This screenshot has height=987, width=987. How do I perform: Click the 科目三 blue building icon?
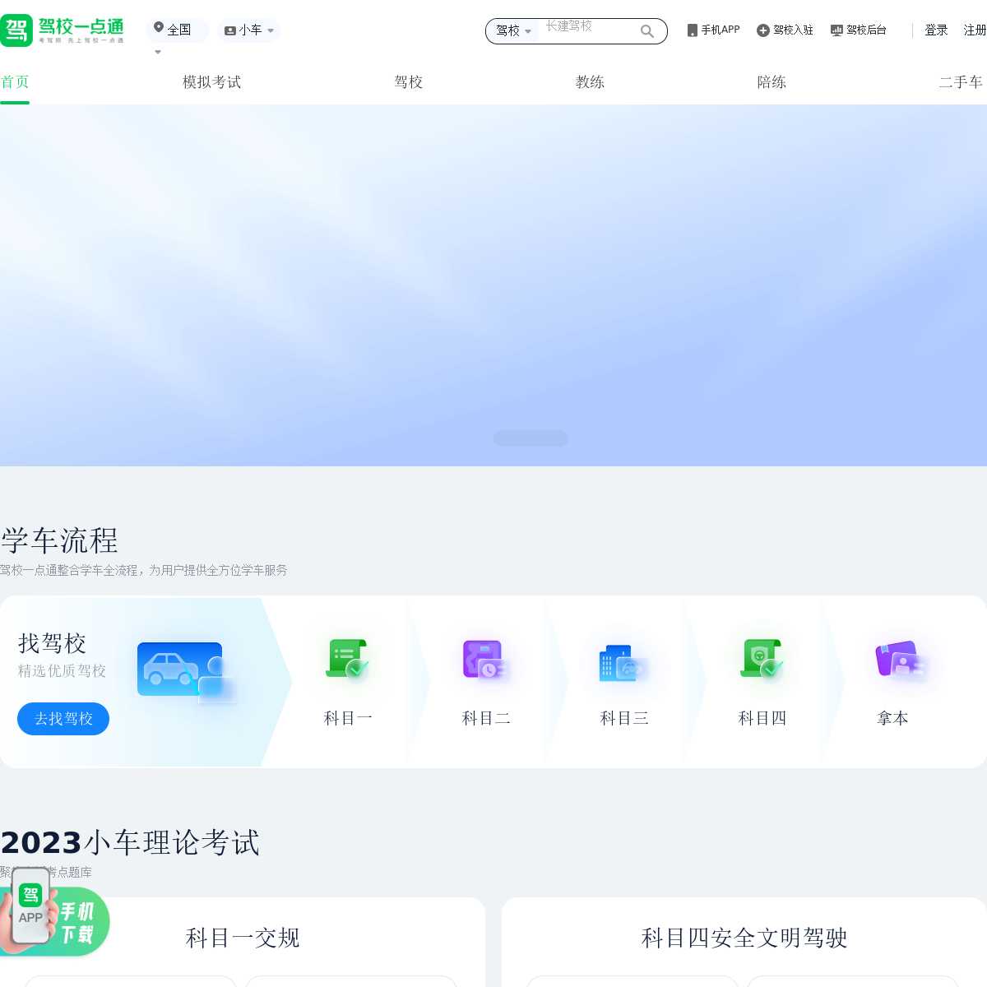click(x=623, y=663)
